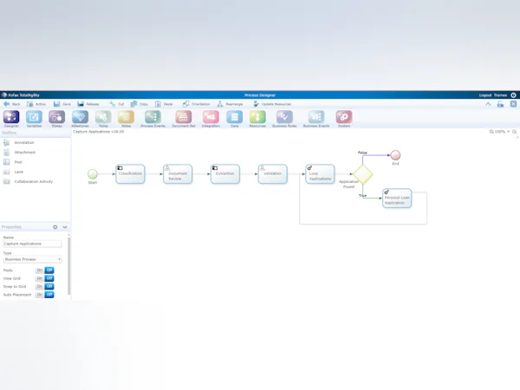Select the Extraction activity node

[225, 174]
